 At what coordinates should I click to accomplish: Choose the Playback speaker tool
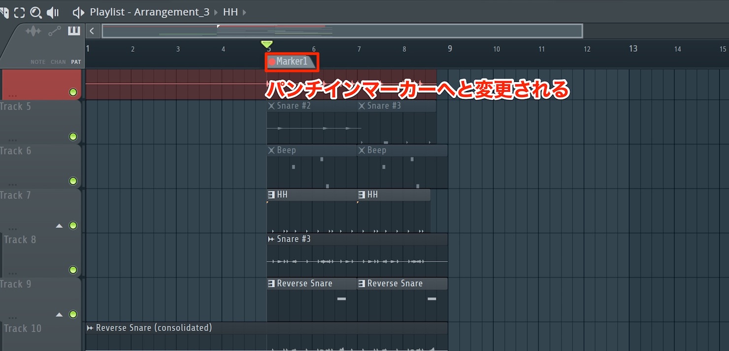(x=53, y=12)
